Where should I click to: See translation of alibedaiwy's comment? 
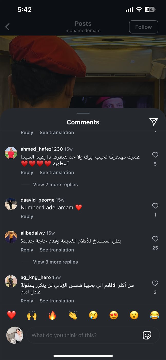pyautogui.click(x=57, y=250)
